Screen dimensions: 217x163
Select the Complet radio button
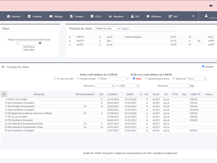click(x=203, y=67)
